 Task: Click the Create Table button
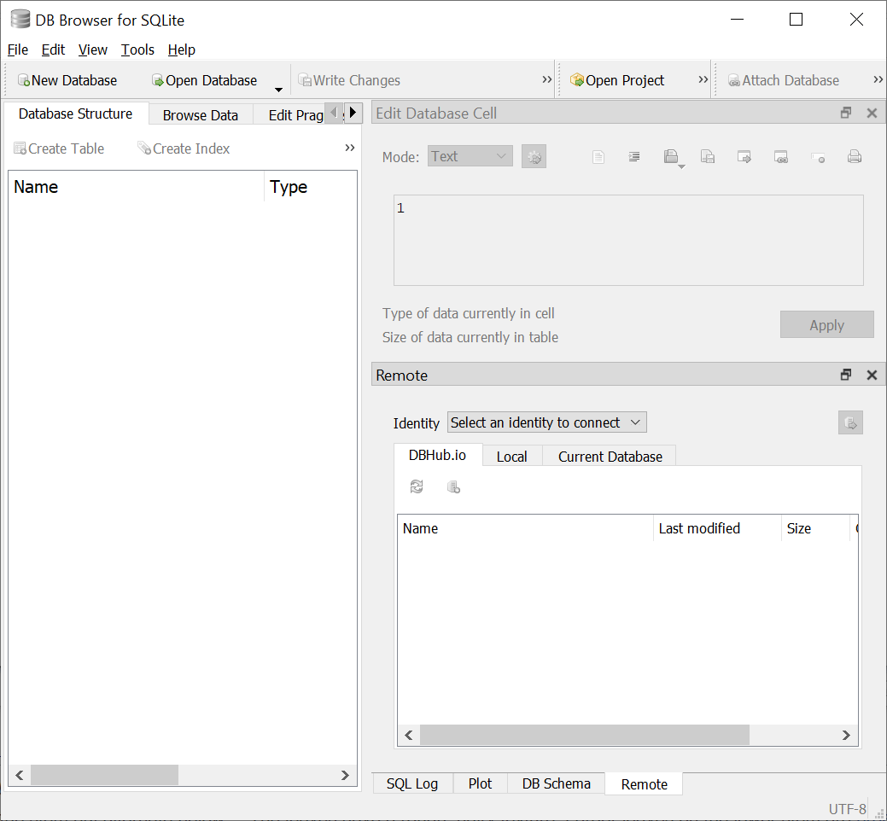click(x=58, y=148)
